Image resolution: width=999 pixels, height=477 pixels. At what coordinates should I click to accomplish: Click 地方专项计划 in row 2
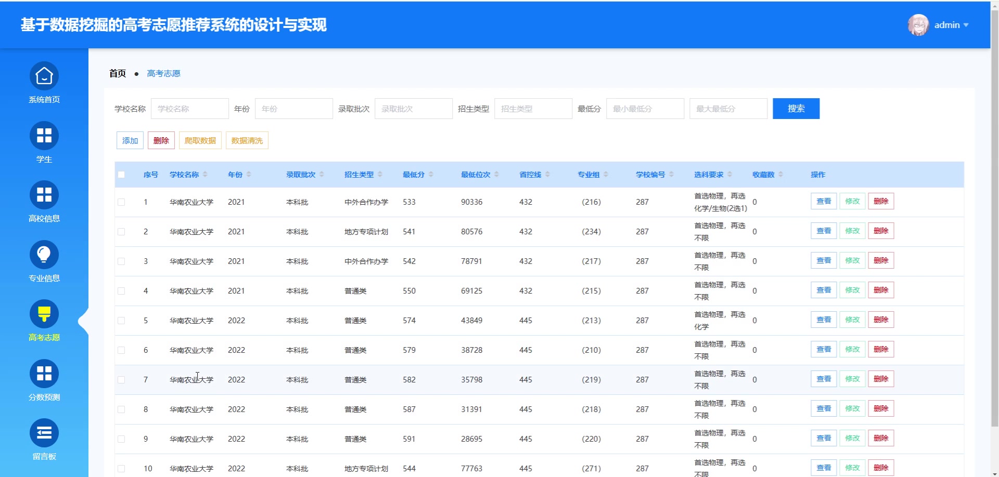pos(366,232)
